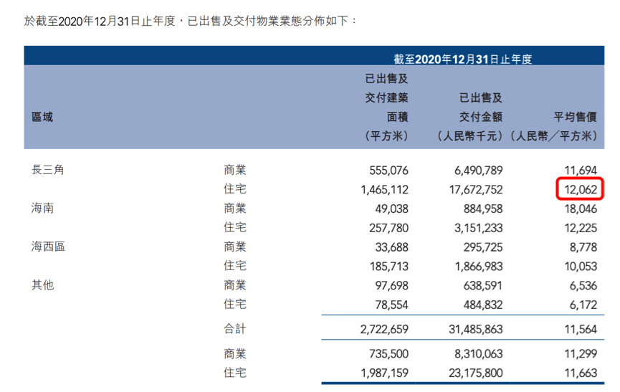Select the unit label (平方米) under 面積
This screenshot has width=620, height=392.
point(386,136)
